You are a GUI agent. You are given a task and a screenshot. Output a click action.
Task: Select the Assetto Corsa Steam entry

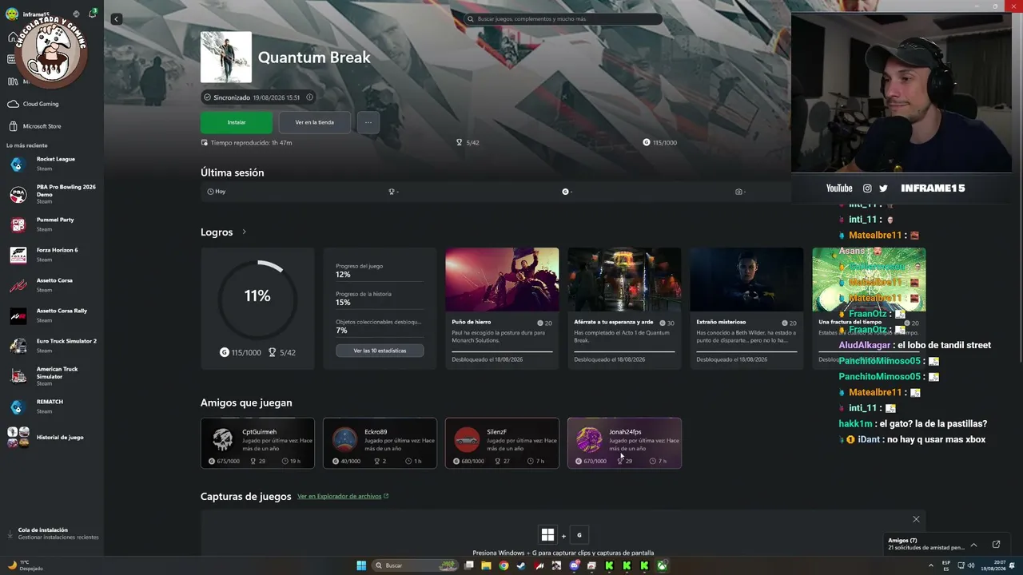(x=52, y=285)
